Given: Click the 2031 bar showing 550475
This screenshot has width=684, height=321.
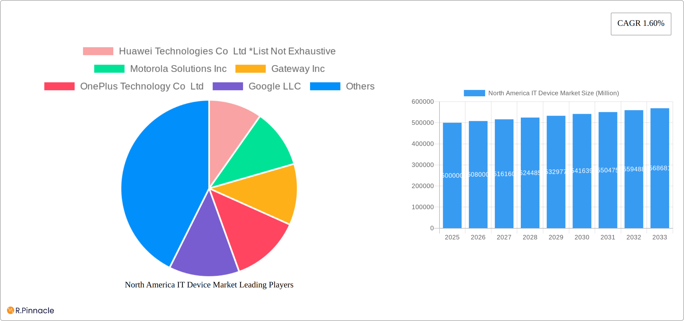Looking at the screenshot, I should (608, 170).
